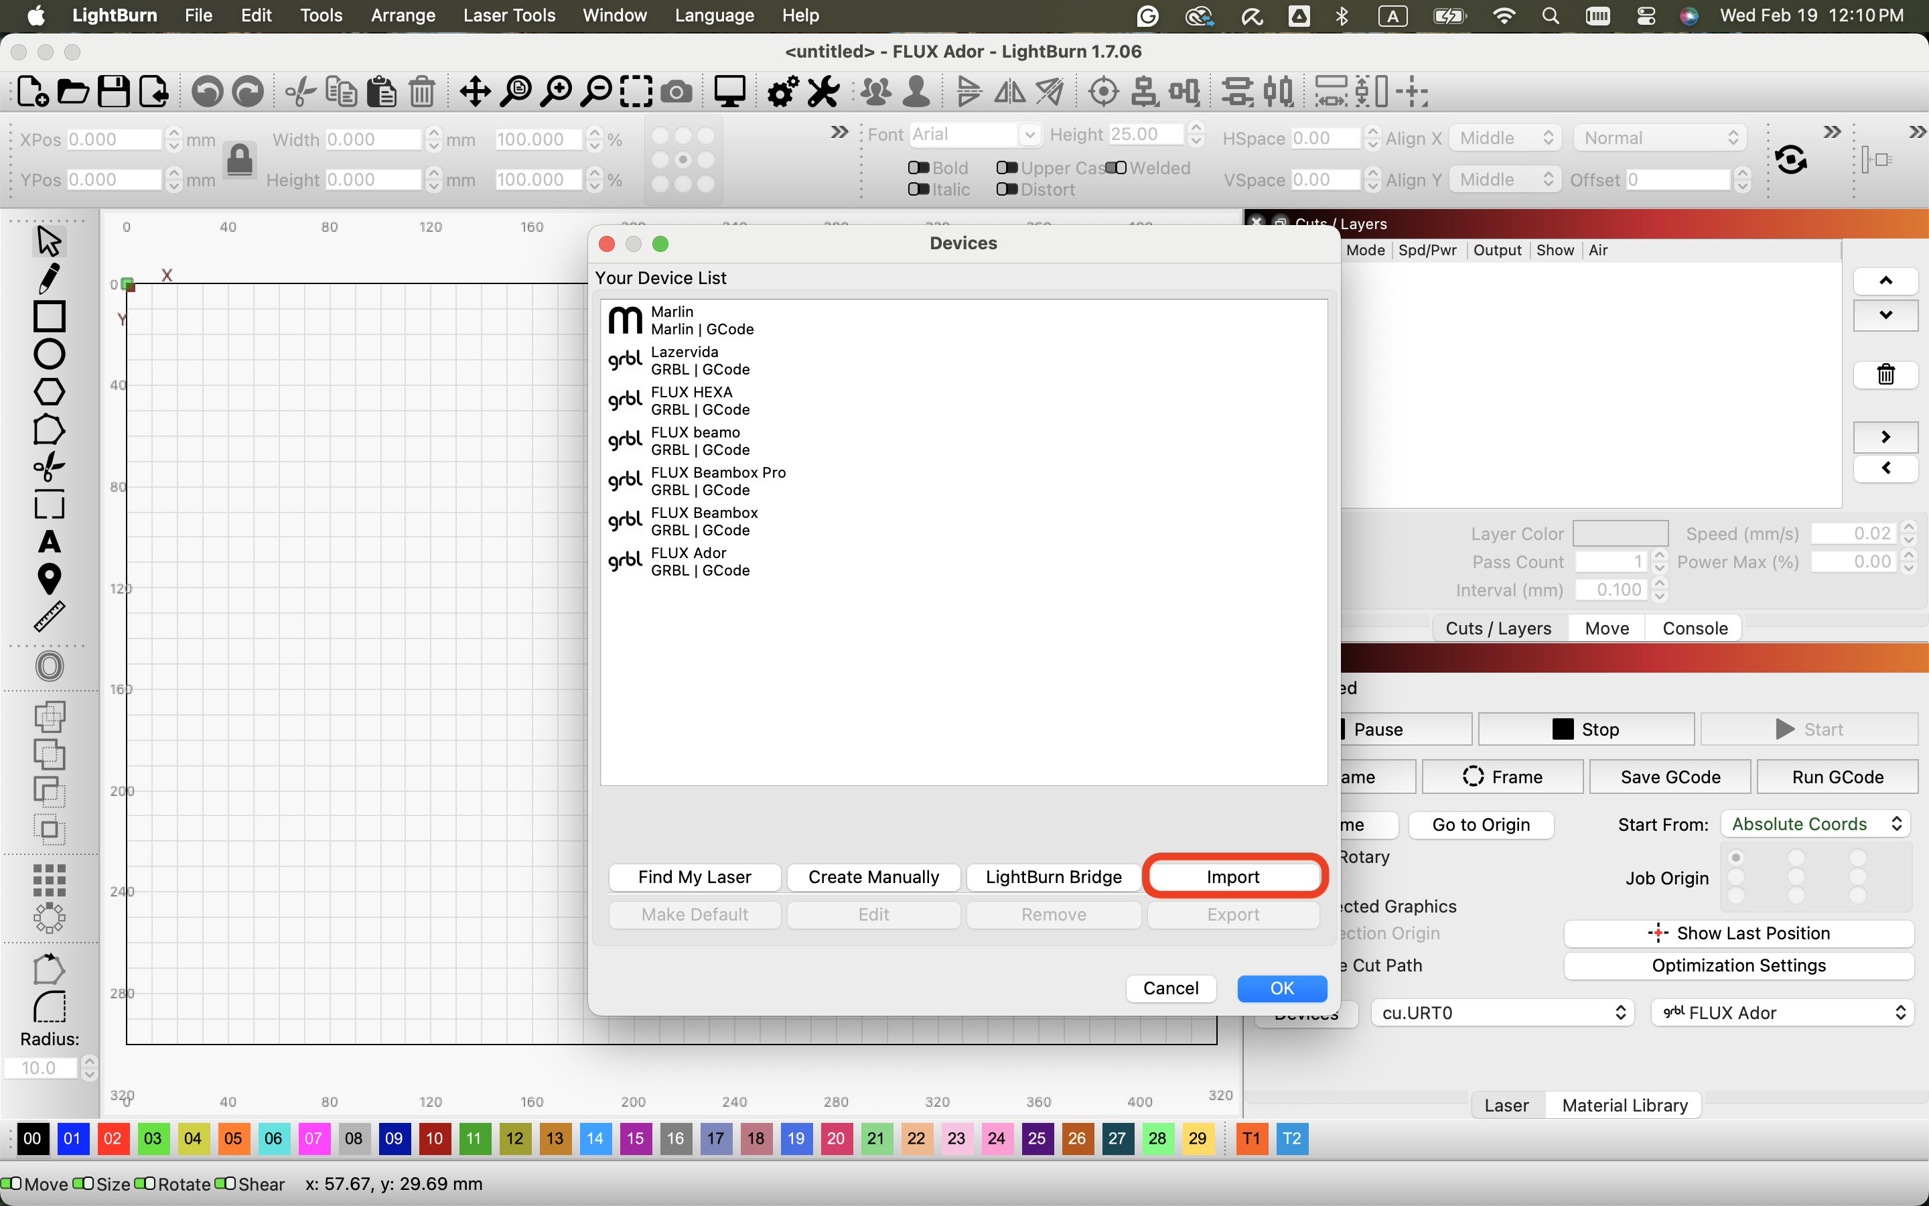1929x1206 pixels.
Task: Select the Offset Shapes tool
Action: click(x=49, y=666)
